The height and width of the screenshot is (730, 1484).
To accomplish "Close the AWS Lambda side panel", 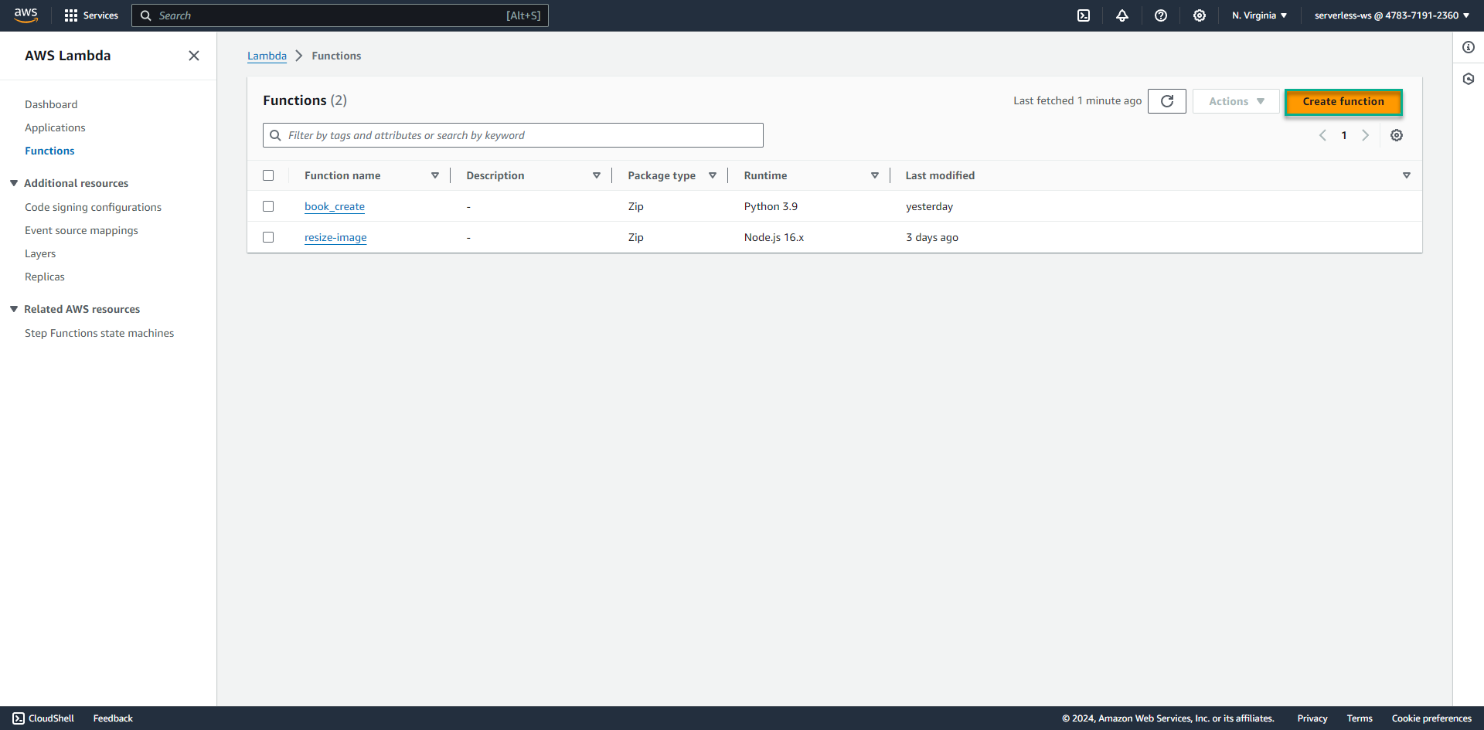I will (x=194, y=56).
